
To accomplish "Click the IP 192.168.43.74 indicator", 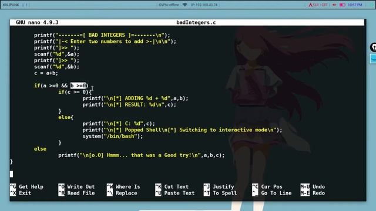I will [204, 5].
